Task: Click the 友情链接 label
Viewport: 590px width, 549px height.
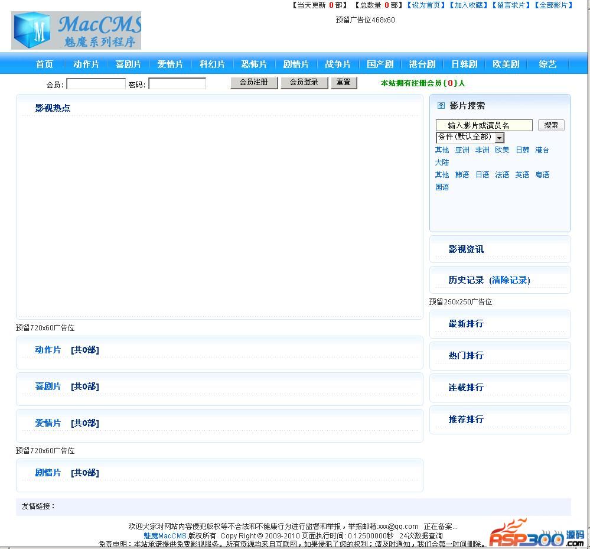Action: point(38,506)
